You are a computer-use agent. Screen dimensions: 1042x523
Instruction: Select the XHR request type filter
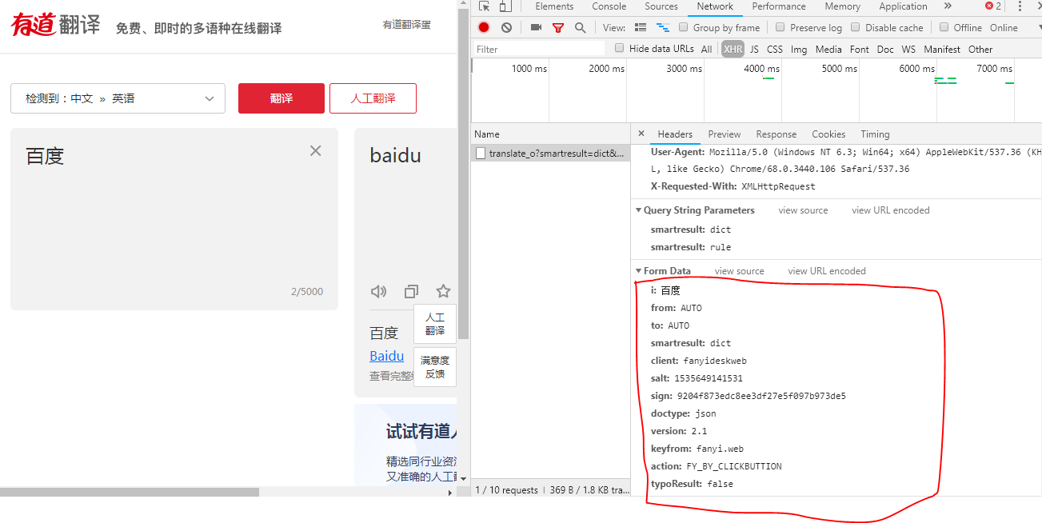click(733, 49)
